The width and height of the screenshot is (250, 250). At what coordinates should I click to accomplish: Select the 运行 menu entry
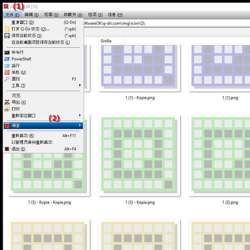[x=43, y=66]
